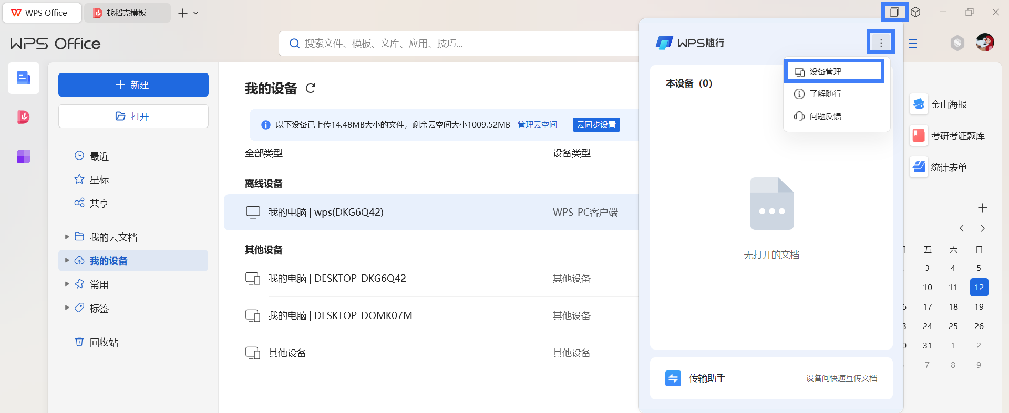The height and width of the screenshot is (413, 1009).
Task: Open the 统计表单 app
Action: pos(939,167)
